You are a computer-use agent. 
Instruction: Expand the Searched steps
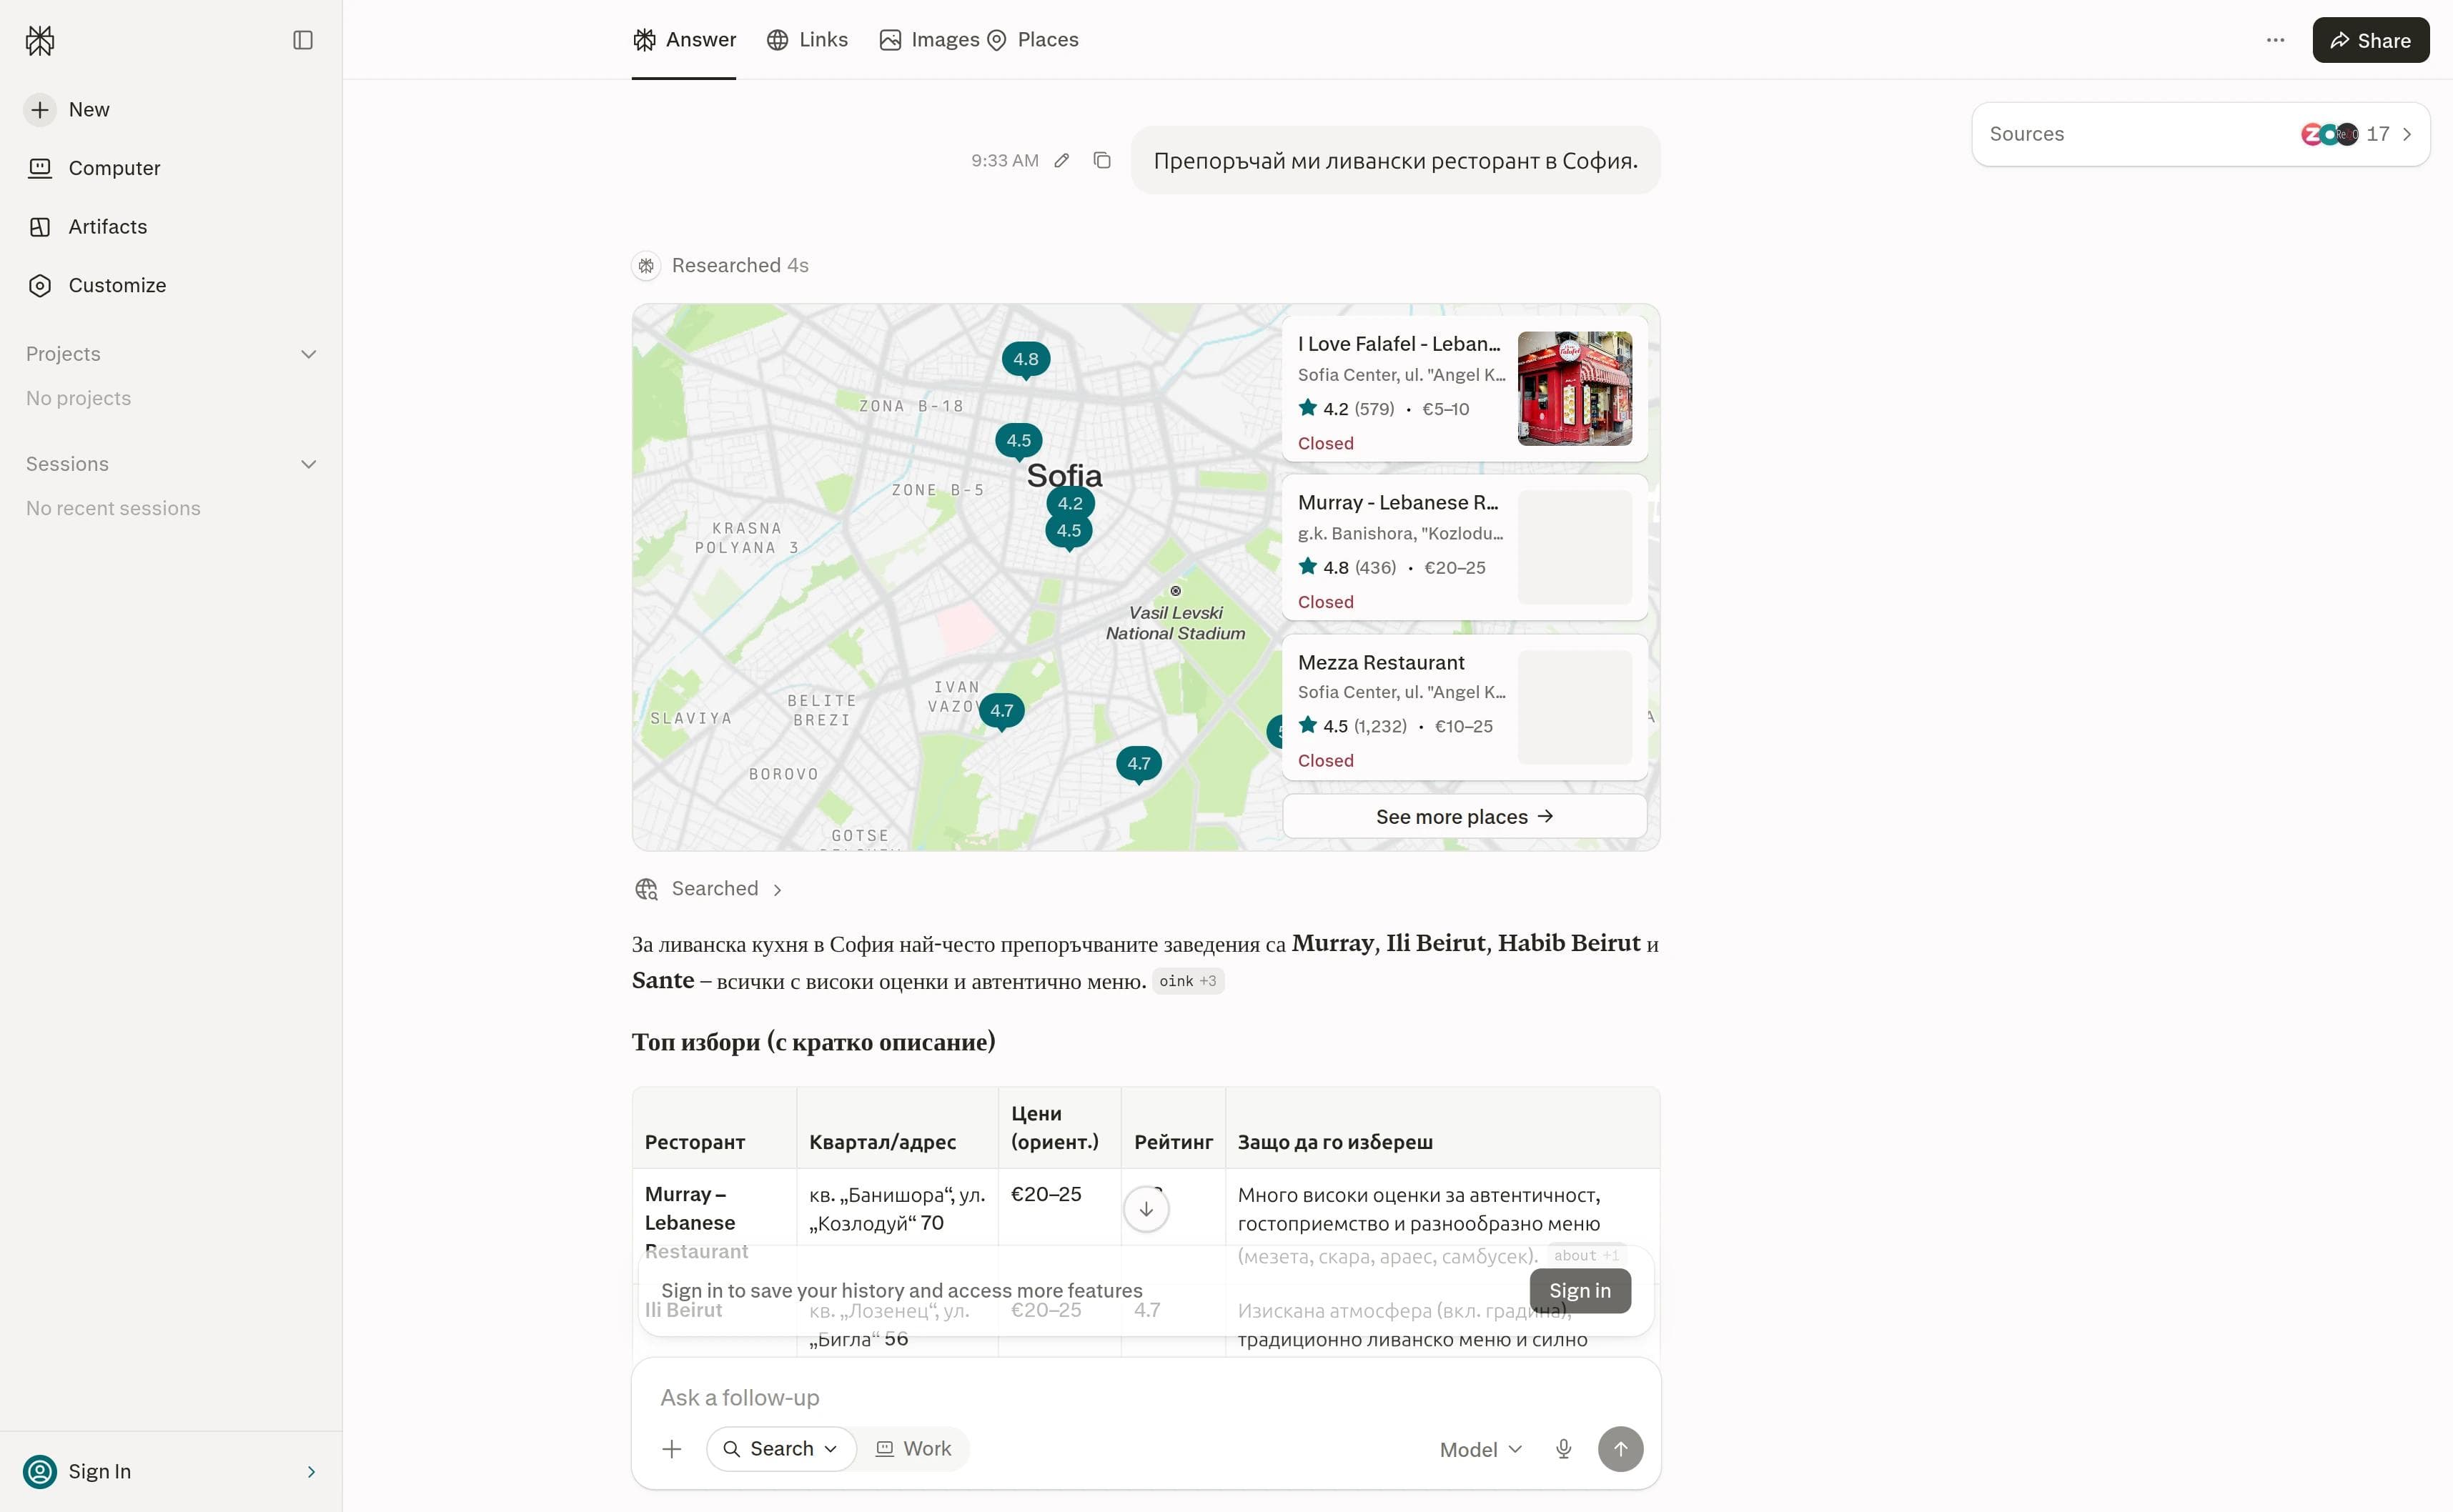pyautogui.click(x=709, y=889)
